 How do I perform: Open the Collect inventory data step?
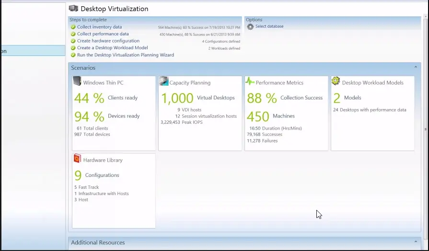[99, 27]
